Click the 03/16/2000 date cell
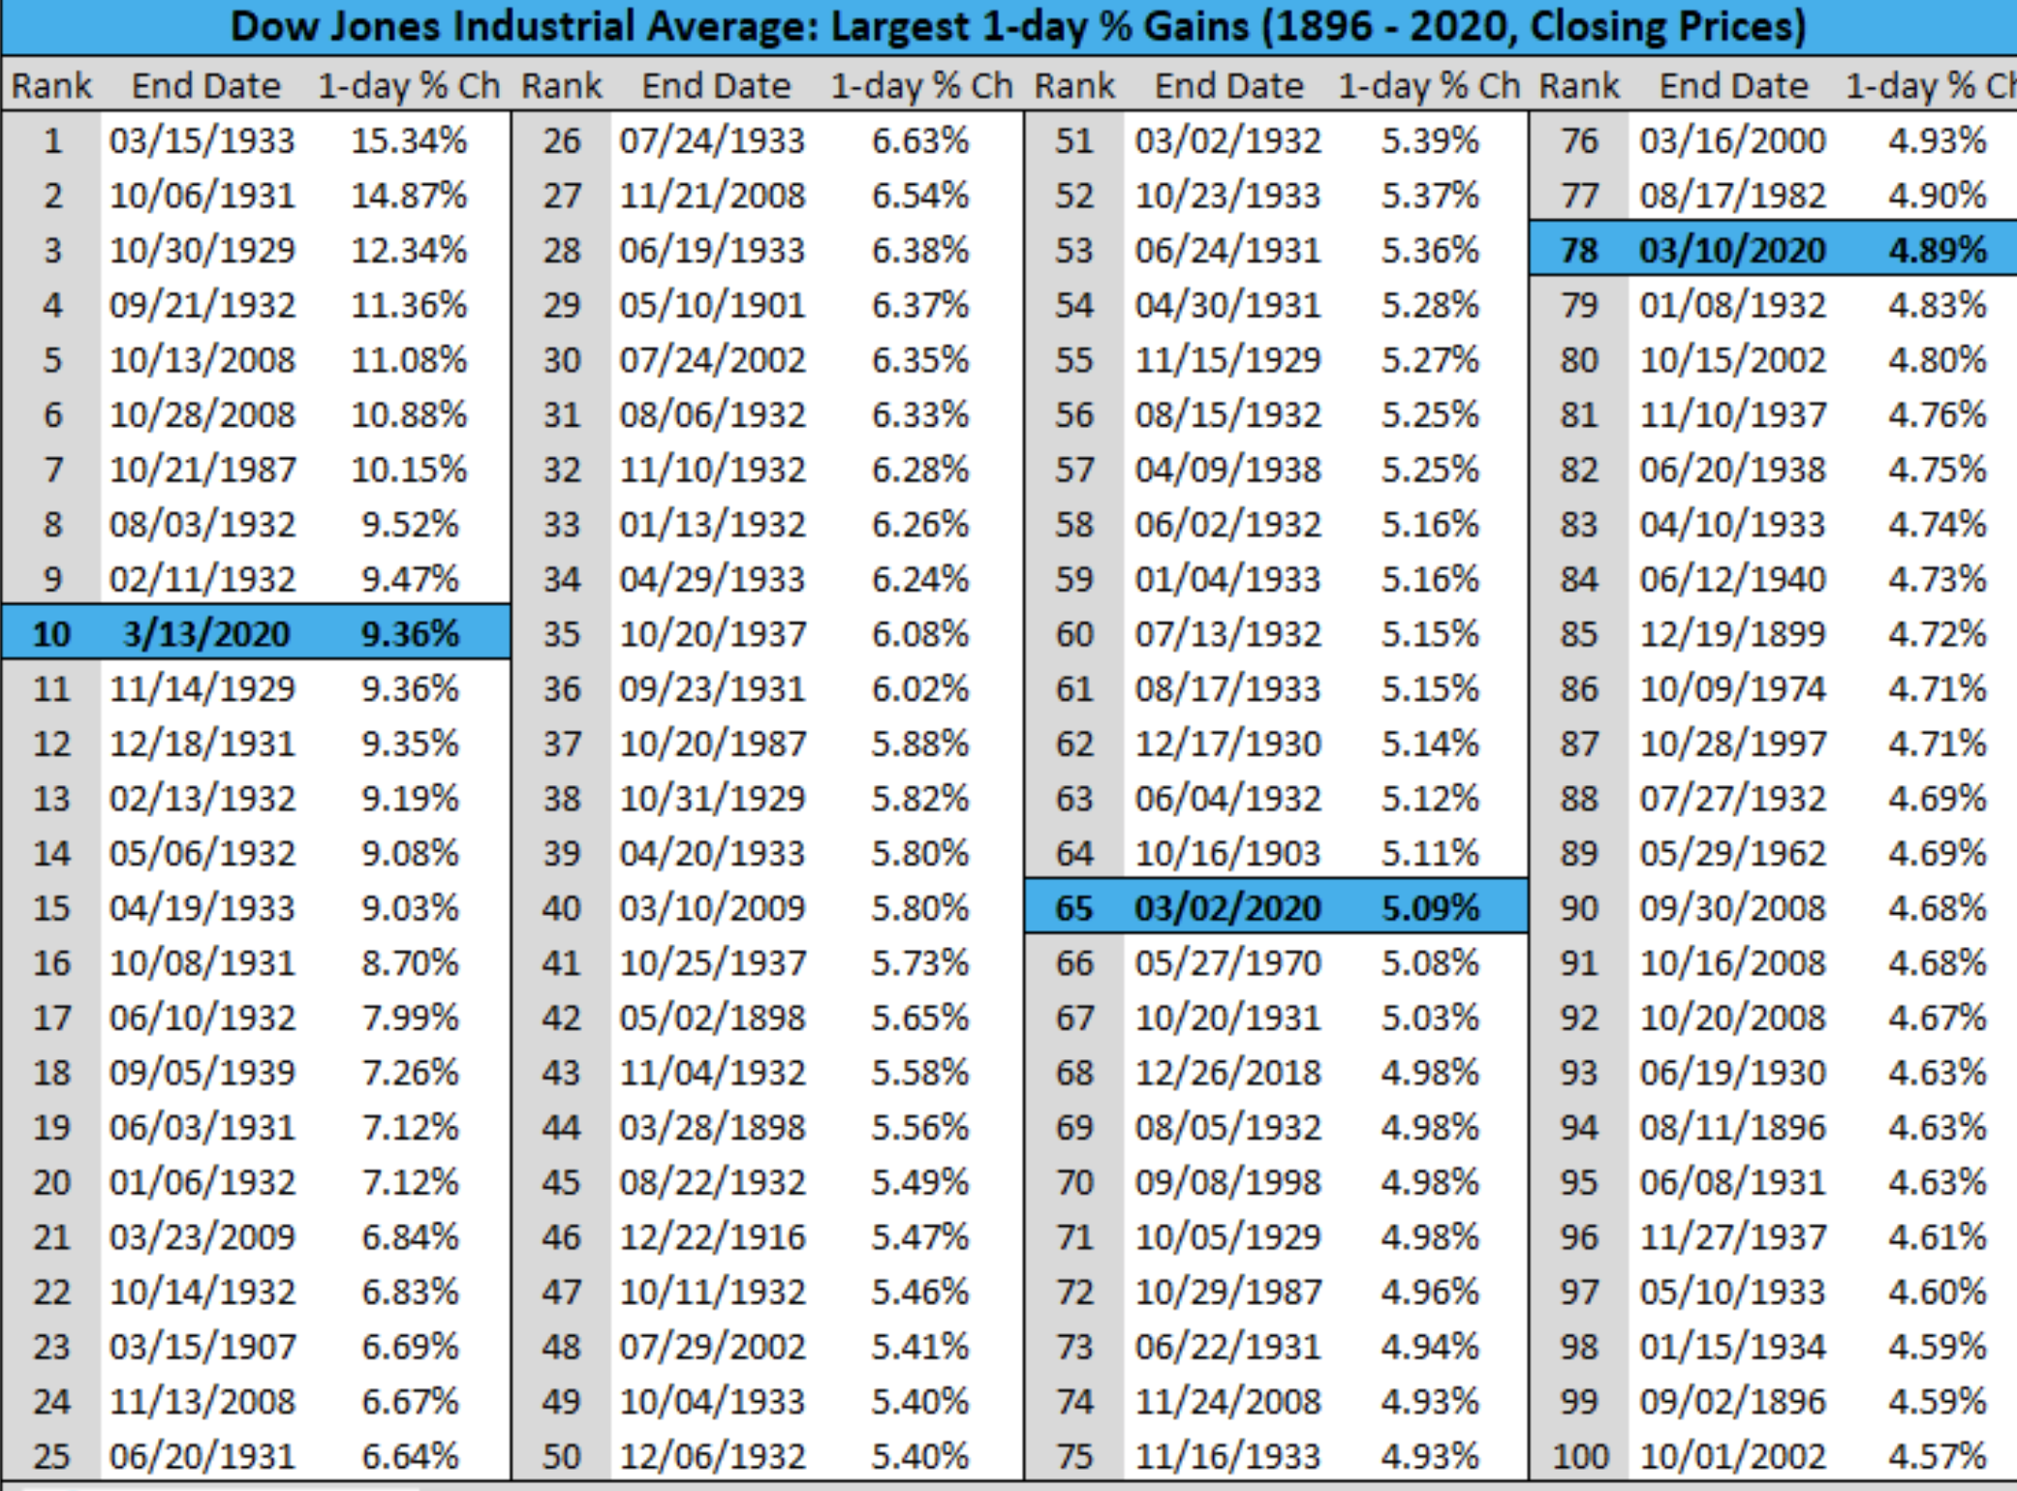Screen dimensions: 2017x1491 click(1732, 140)
